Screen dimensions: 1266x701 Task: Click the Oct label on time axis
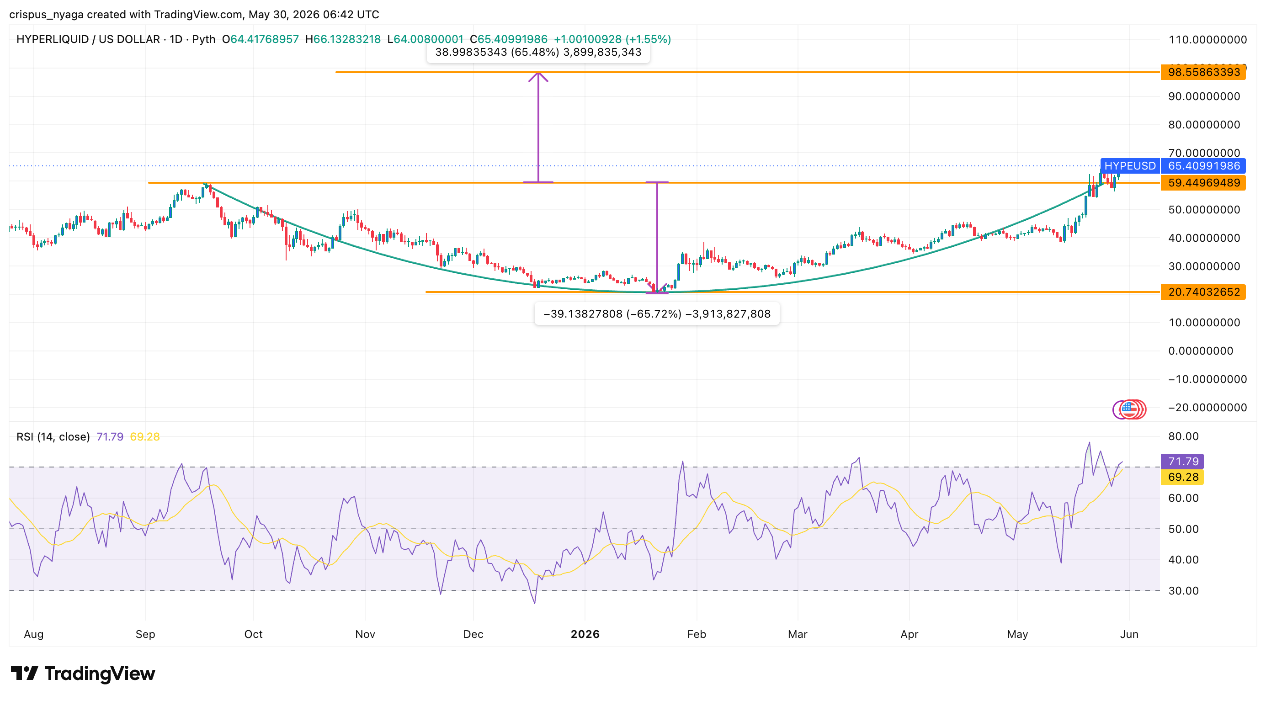[x=254, y=634]
